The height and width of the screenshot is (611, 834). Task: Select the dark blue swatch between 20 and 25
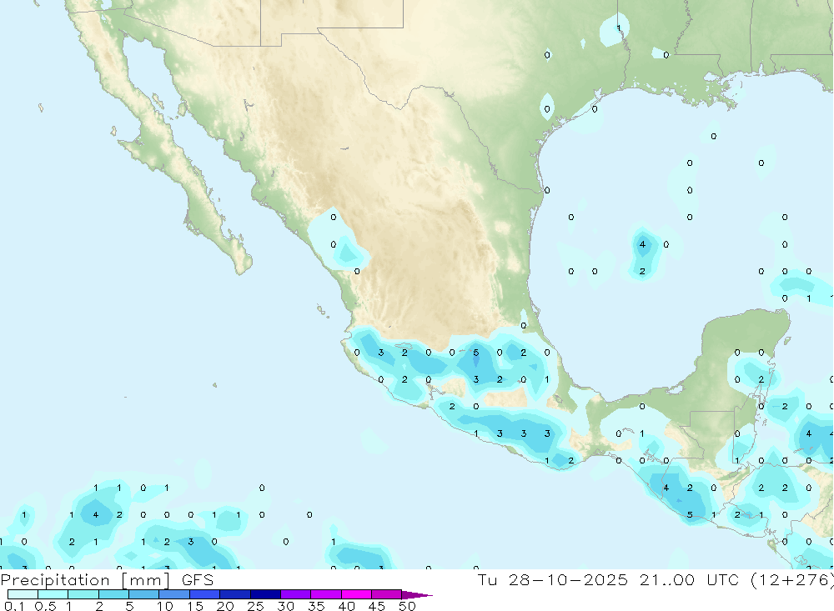tap(234, 594)
